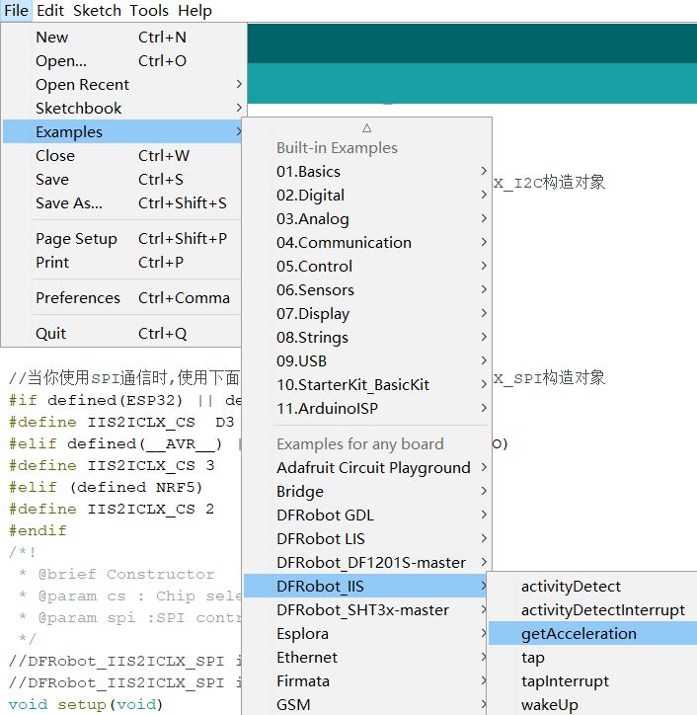Image resolution: width=697 pixels, height=715 pixels.
Task: Choose Close in the File menu
Action: pos(122,155)
